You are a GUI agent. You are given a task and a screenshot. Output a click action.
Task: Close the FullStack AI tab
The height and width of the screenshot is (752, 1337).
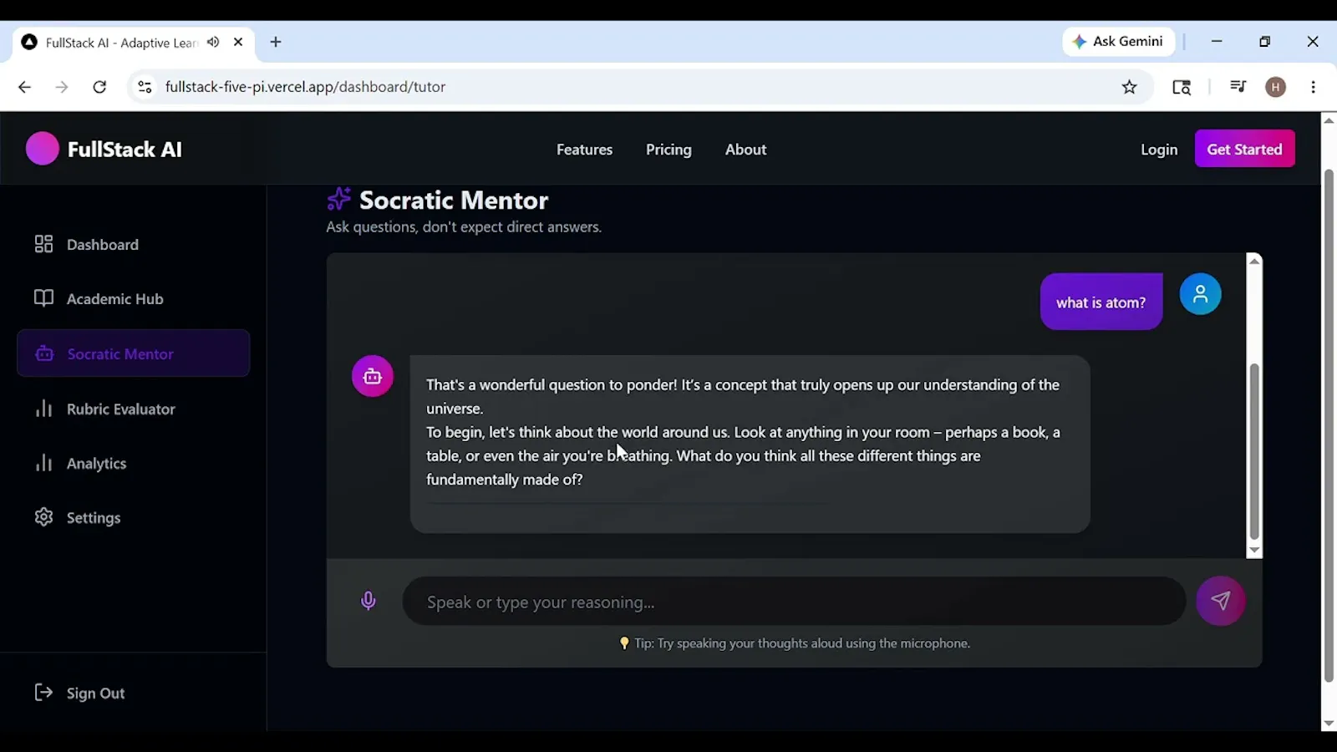[x=238, y=42]
